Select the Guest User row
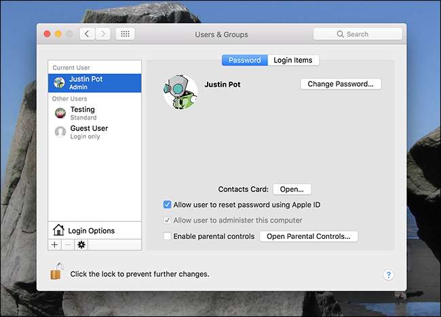This screenshot has height=317, width=441. pos(95,132)
